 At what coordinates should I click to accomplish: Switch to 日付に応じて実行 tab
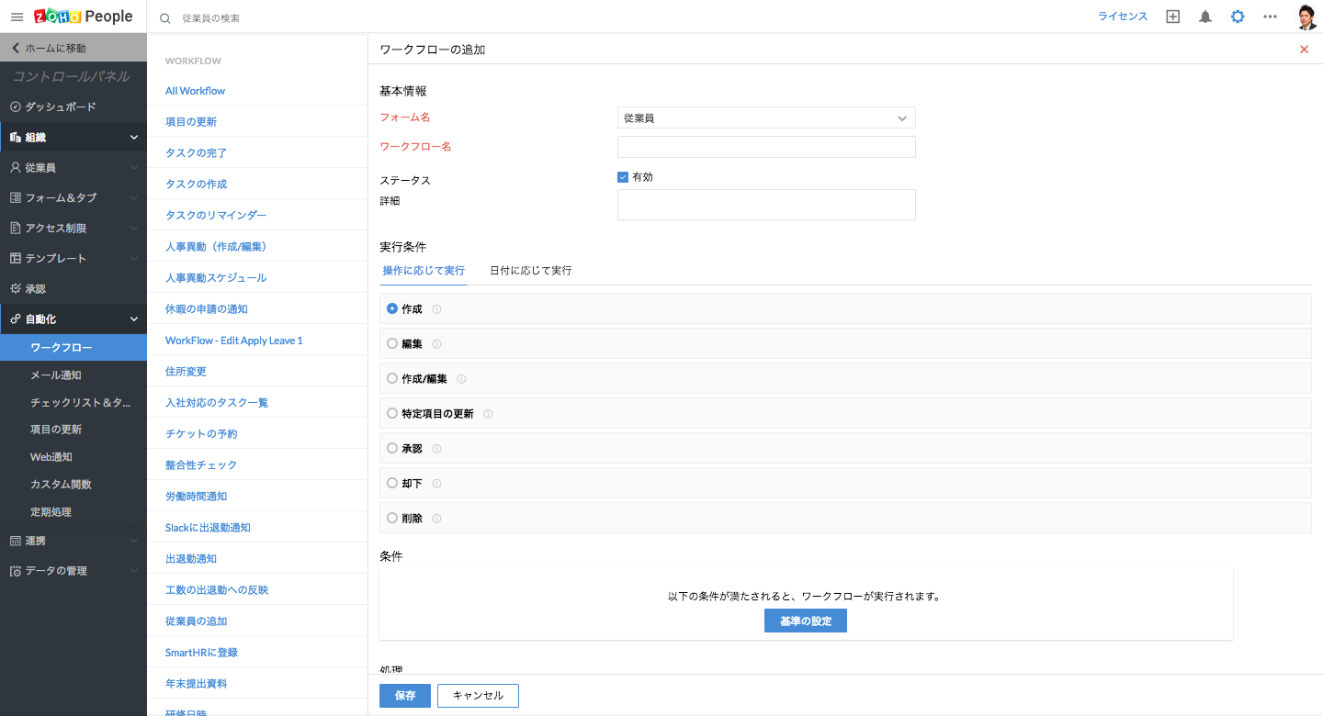pyautogui.click(x=530, y=271)
